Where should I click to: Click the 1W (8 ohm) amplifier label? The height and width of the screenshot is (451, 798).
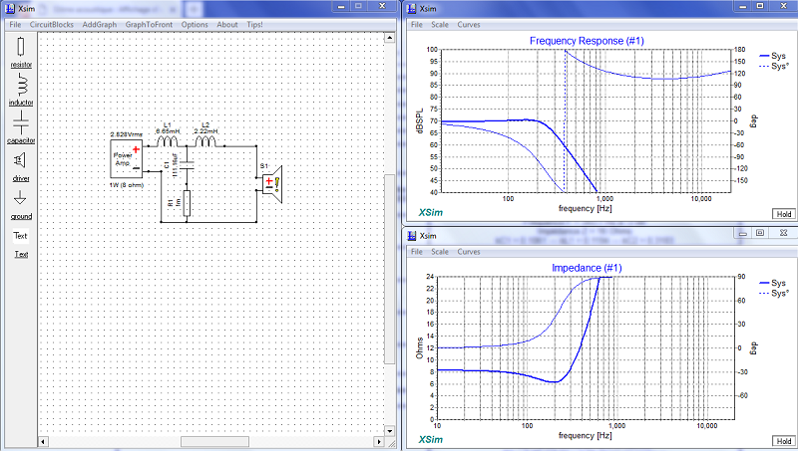127,185
